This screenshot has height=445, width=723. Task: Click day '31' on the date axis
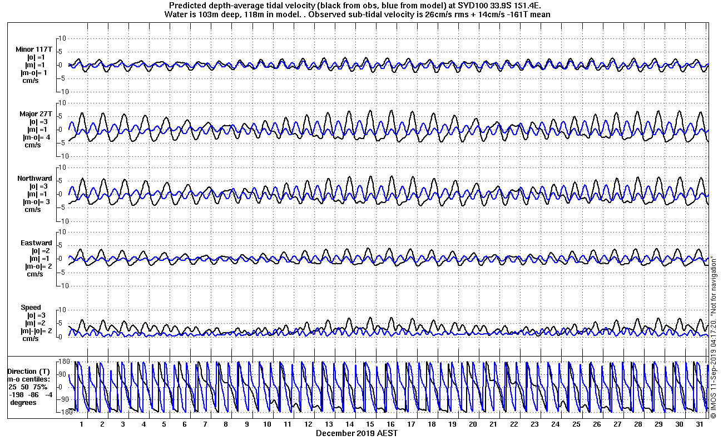(x=700, y=424)
